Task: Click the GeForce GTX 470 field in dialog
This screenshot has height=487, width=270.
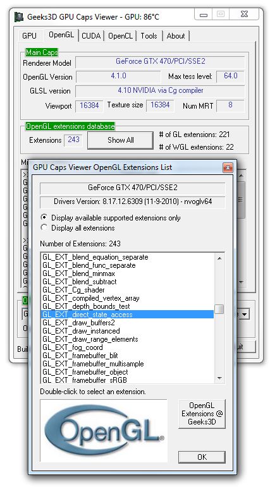Action: tap(133, 188)
